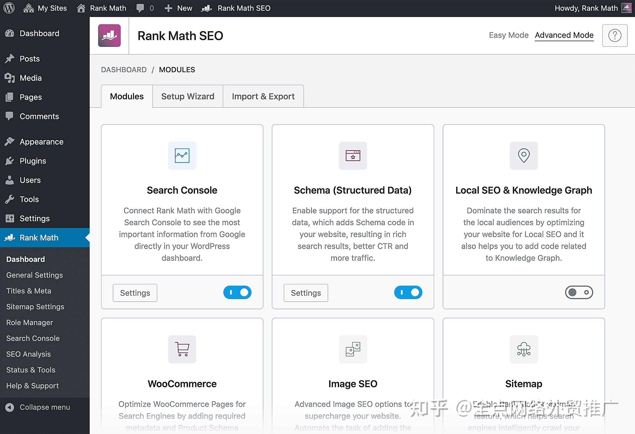Image resolution: width=635 pixels, height=434 pixels.
Task: Click Schema (Structured Data) title
Action: [x=353, y=190]
